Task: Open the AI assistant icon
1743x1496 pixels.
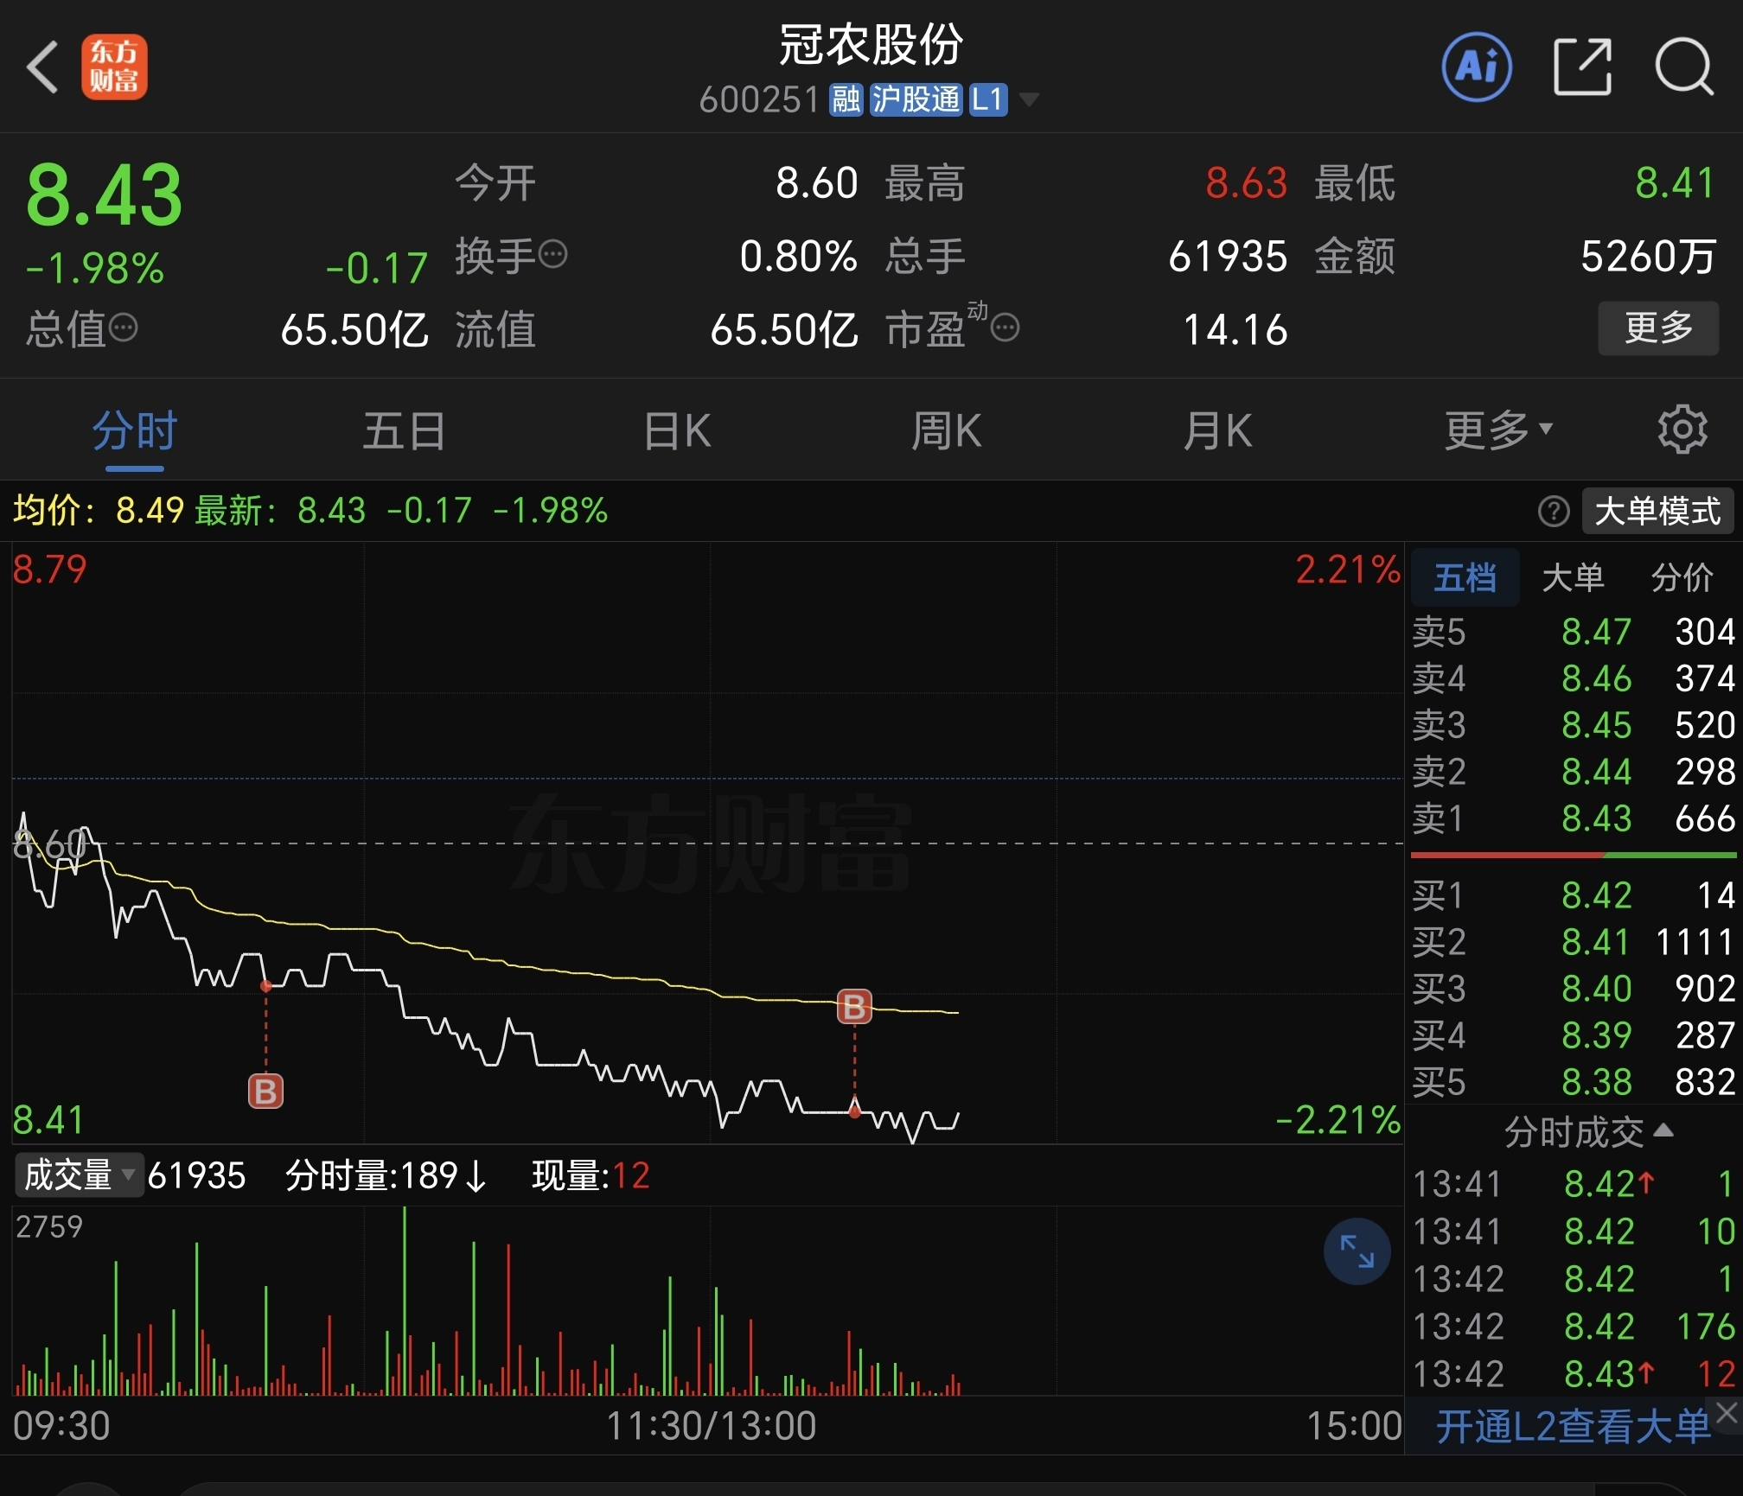Action: [x=1477, y=67]
